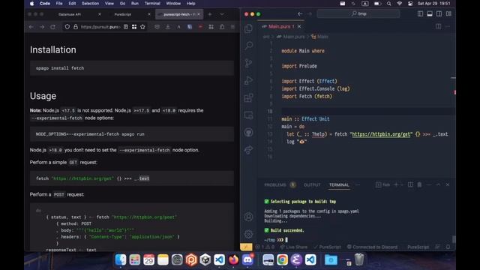Close the terminal panel

tap(448, 185)
